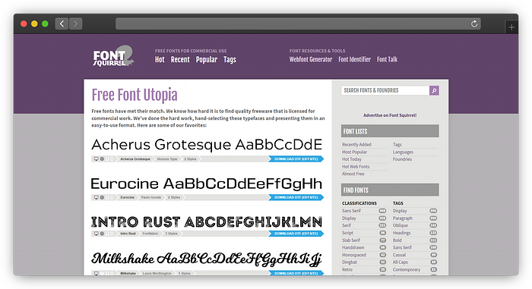Click the Horizon Type foundry link
Viewport: 532px width, 289px height.
167,159
